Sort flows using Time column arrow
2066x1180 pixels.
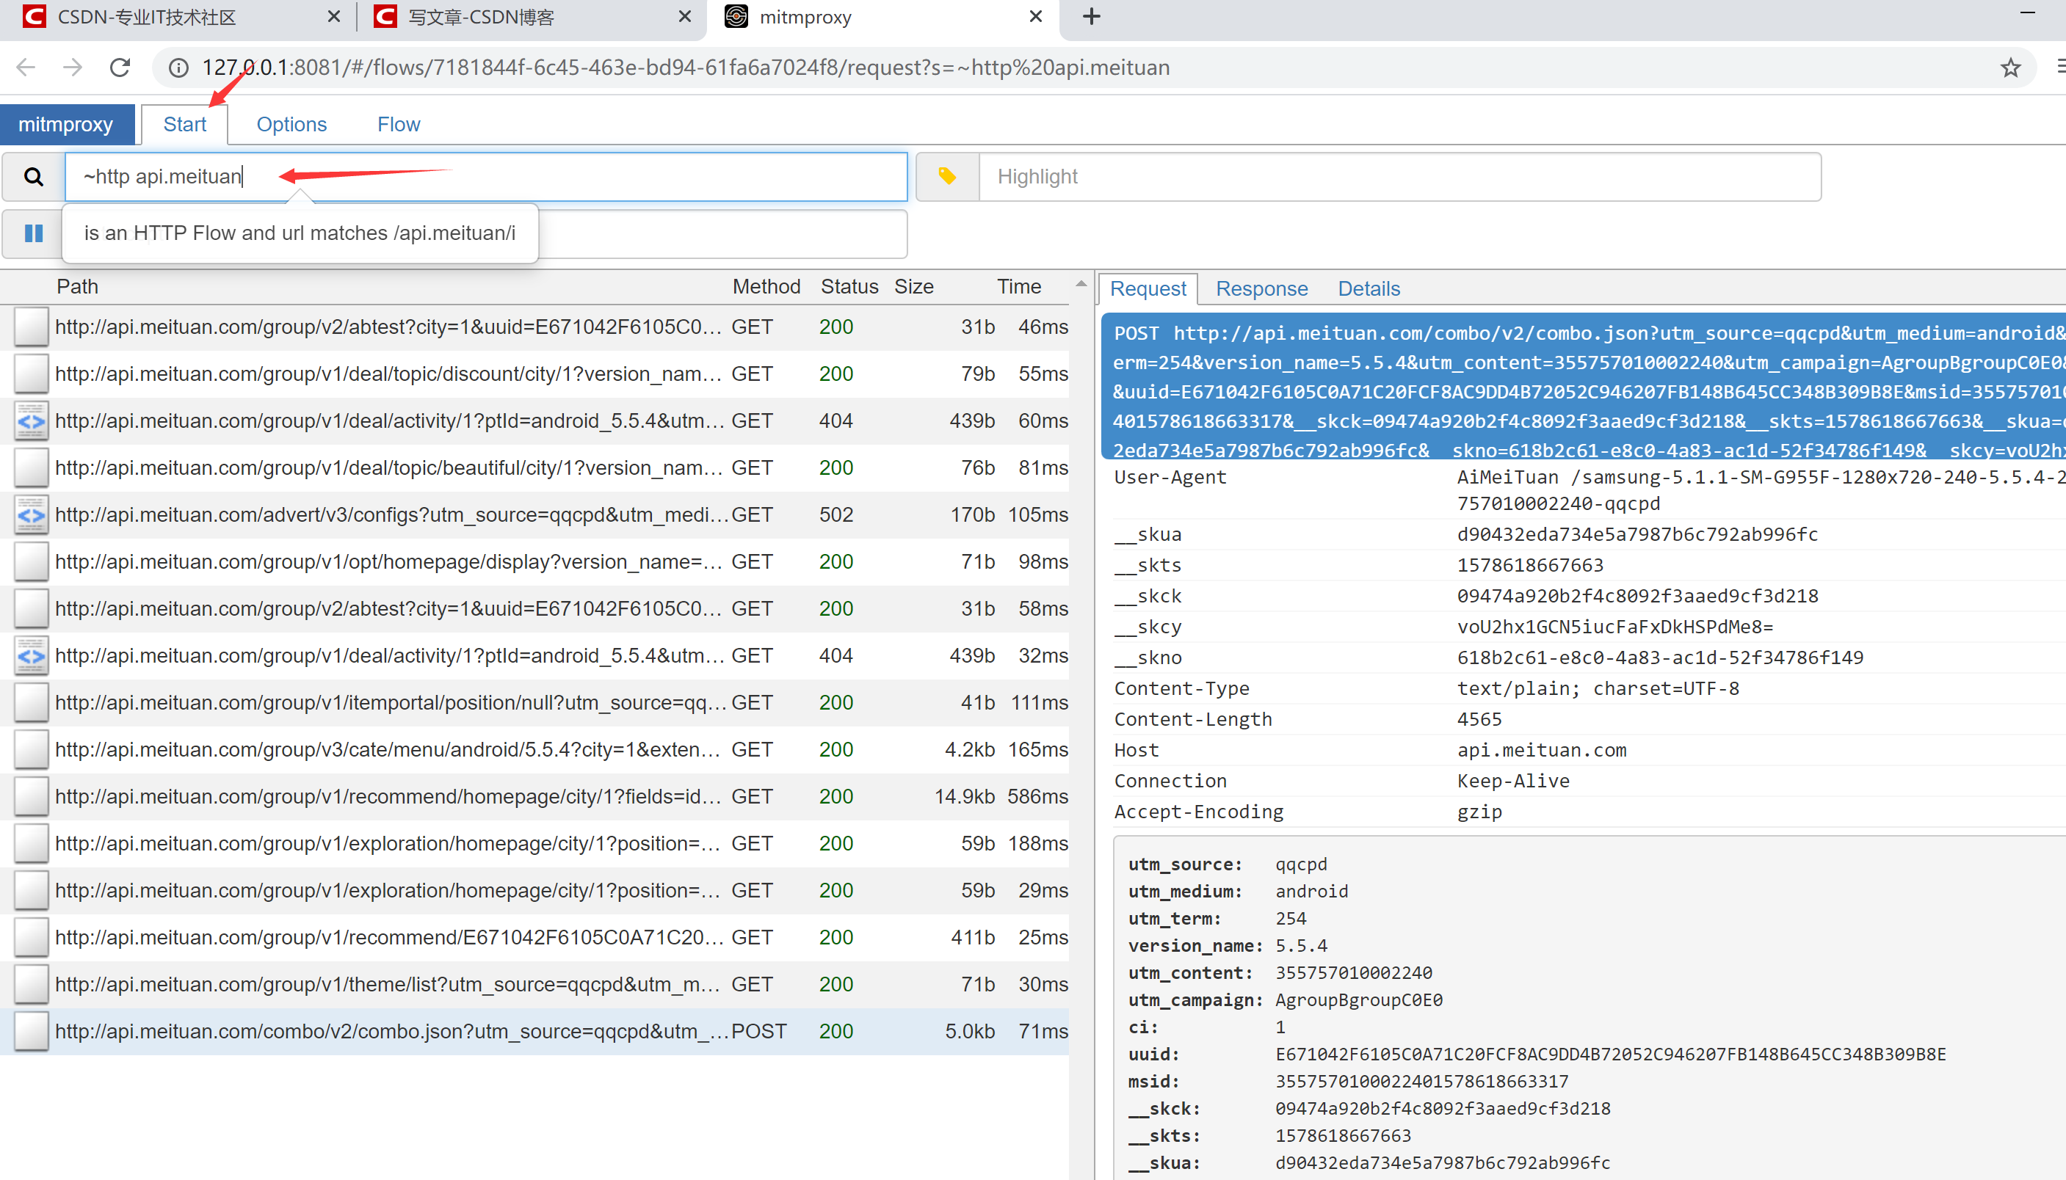pyautogui.click(x=1080, y=285)
